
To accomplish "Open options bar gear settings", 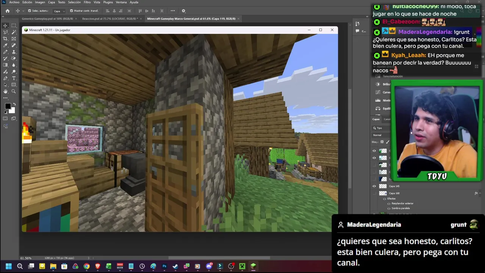I will pyautogui.click(x=184, y=11).
